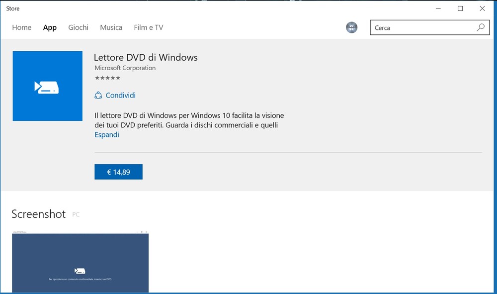
Task: Click the Condividi link
Action: pyautogui.click(x=120, y=95)
